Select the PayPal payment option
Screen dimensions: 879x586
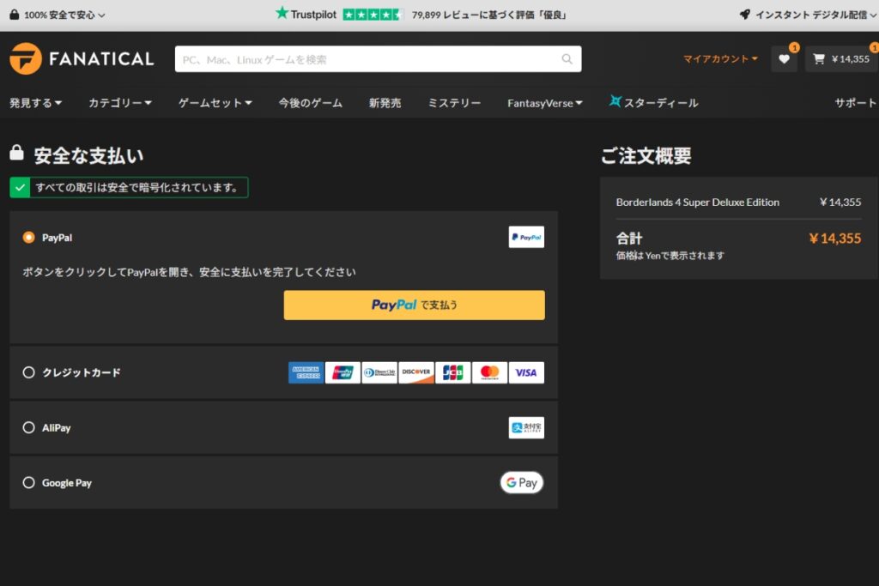coord(28,238)
